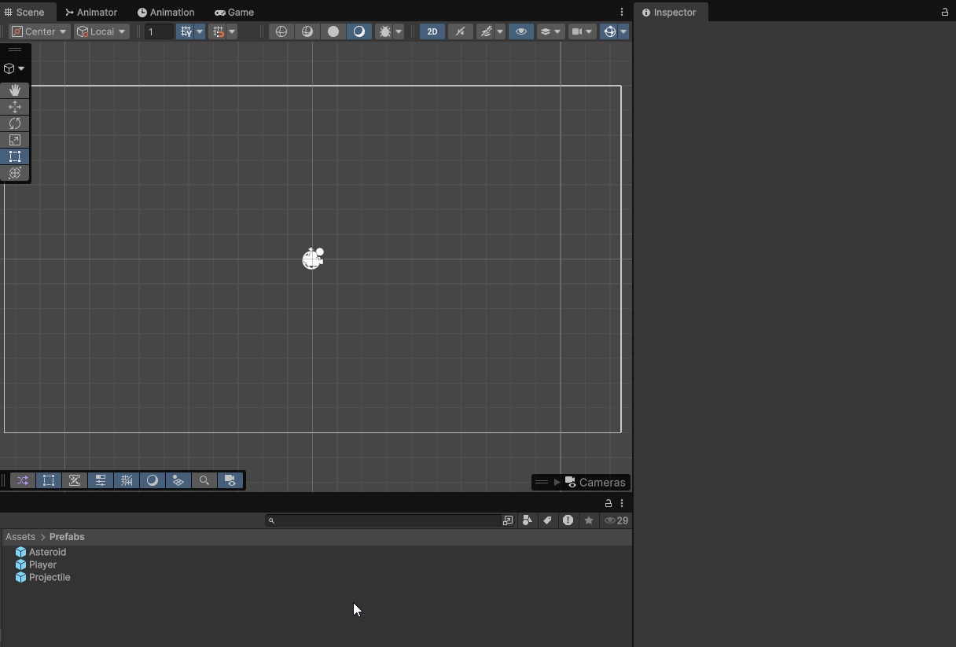Image resolution: width=956 pixels, height=647 pixels.
Task: Switch to wireframe draw mode
Action: 281,31
